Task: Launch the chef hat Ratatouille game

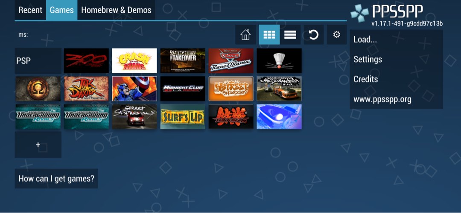Action: click(x=279, y=61)
